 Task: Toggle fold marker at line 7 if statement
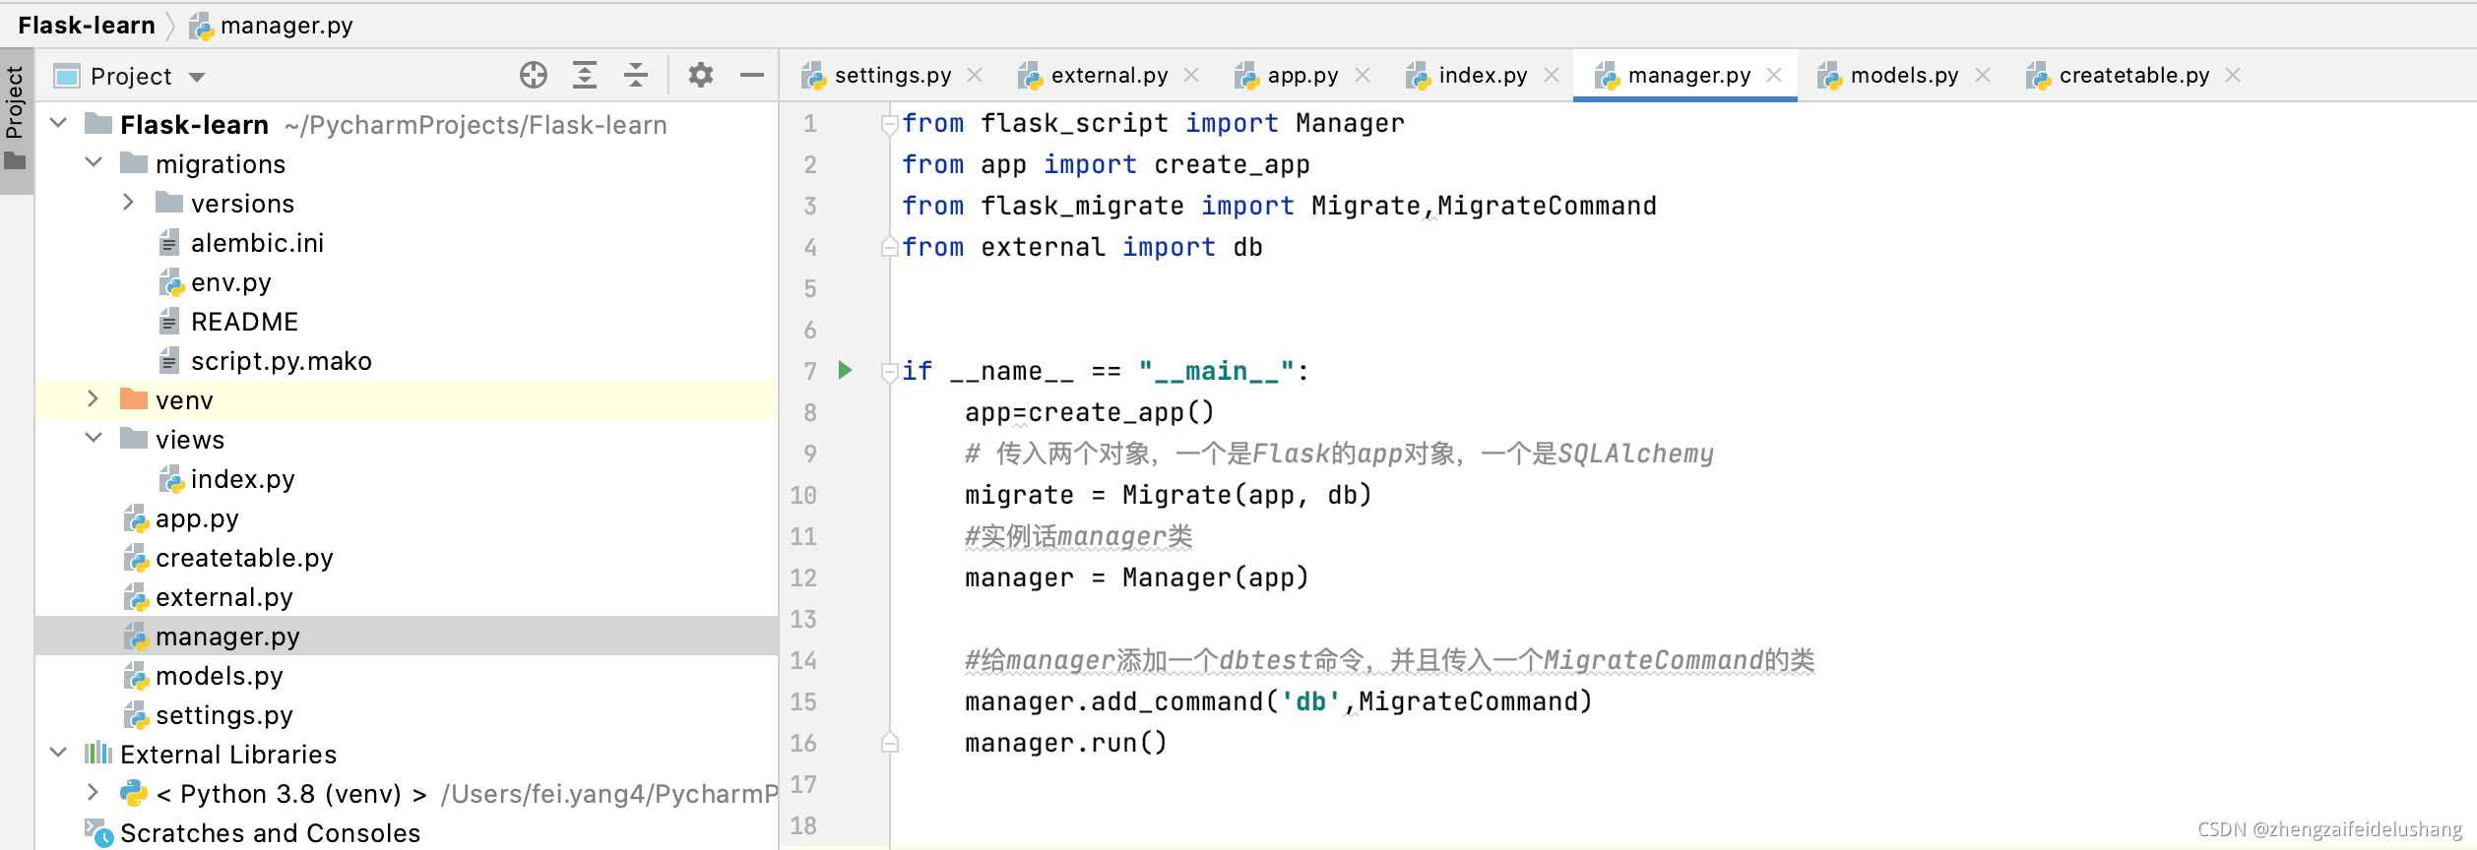click(890, 372)
